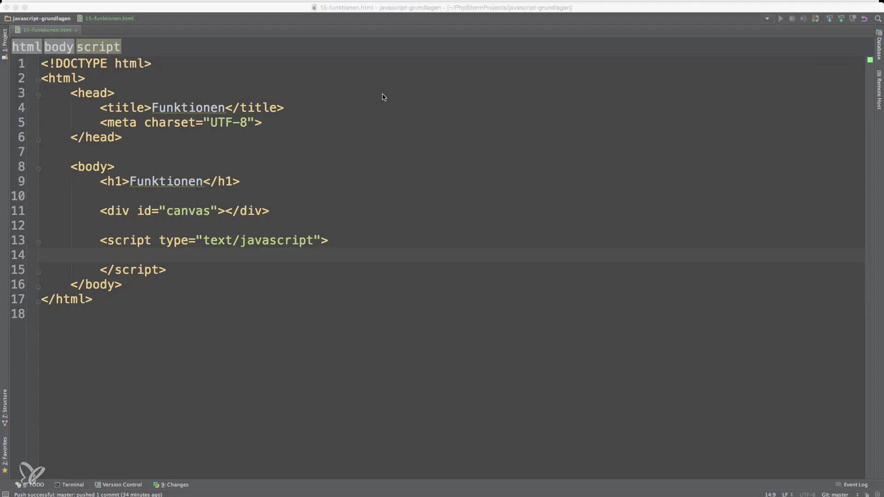Screen dimensions: 884x497
Task: Click the div id canvas line
Action: click(184, 211)
